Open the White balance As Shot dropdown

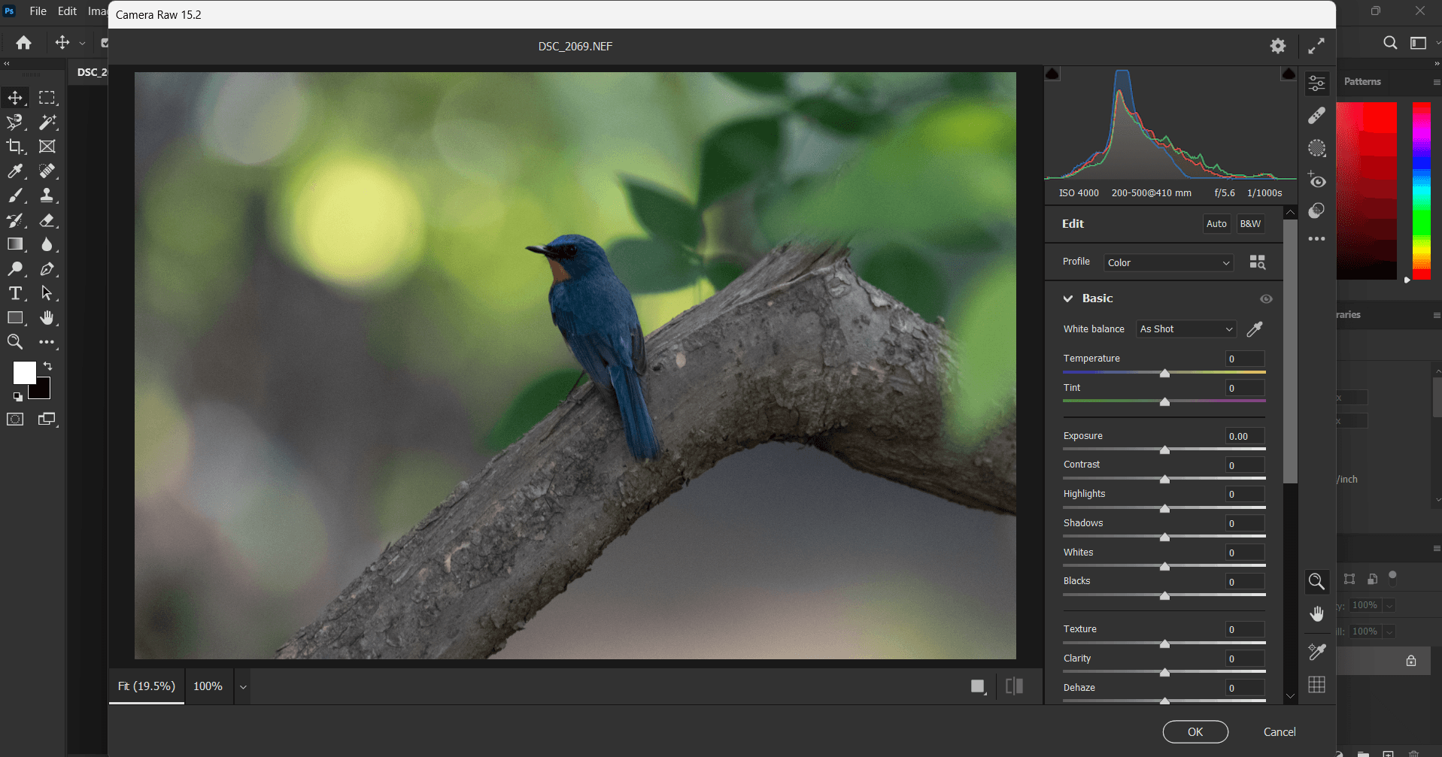pos(1186,329)
